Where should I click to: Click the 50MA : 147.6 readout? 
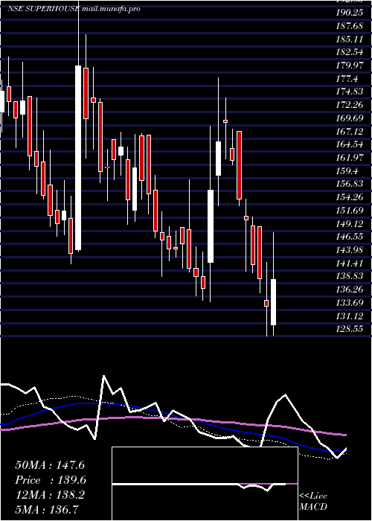50,465
